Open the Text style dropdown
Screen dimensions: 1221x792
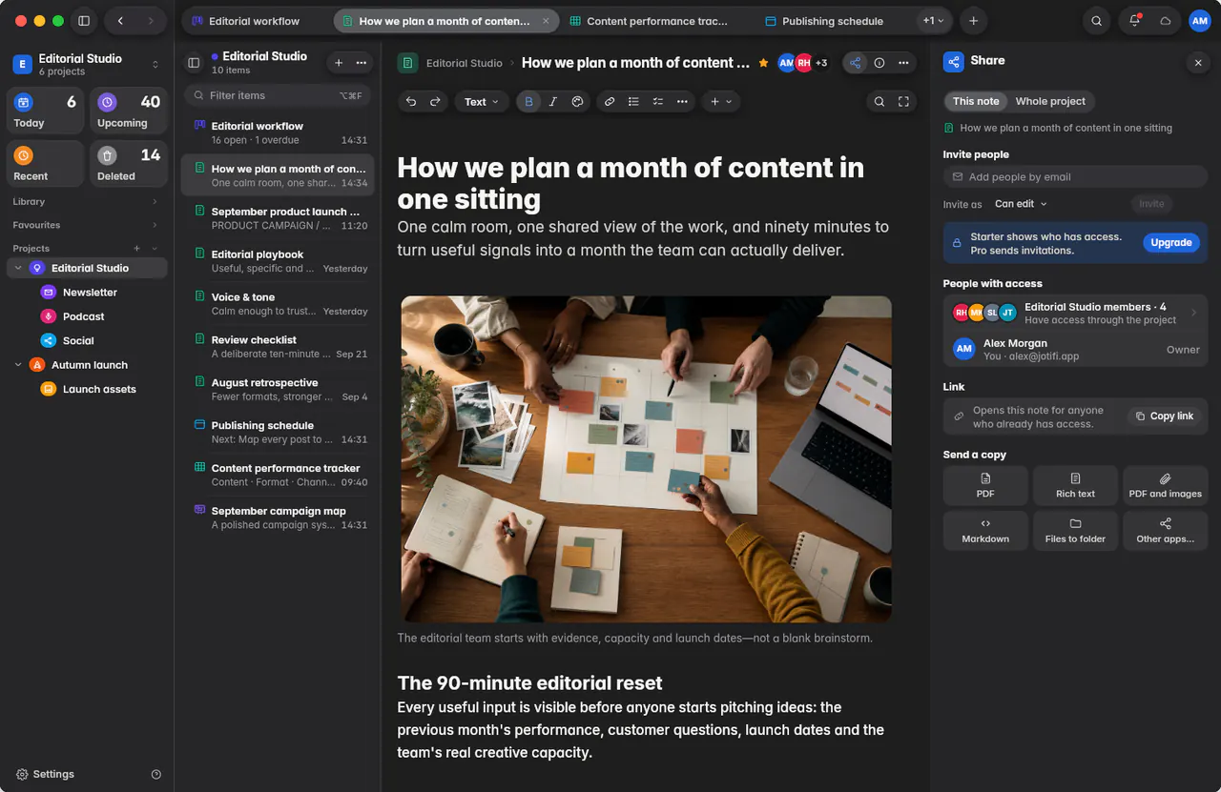(x=482, y=102)
